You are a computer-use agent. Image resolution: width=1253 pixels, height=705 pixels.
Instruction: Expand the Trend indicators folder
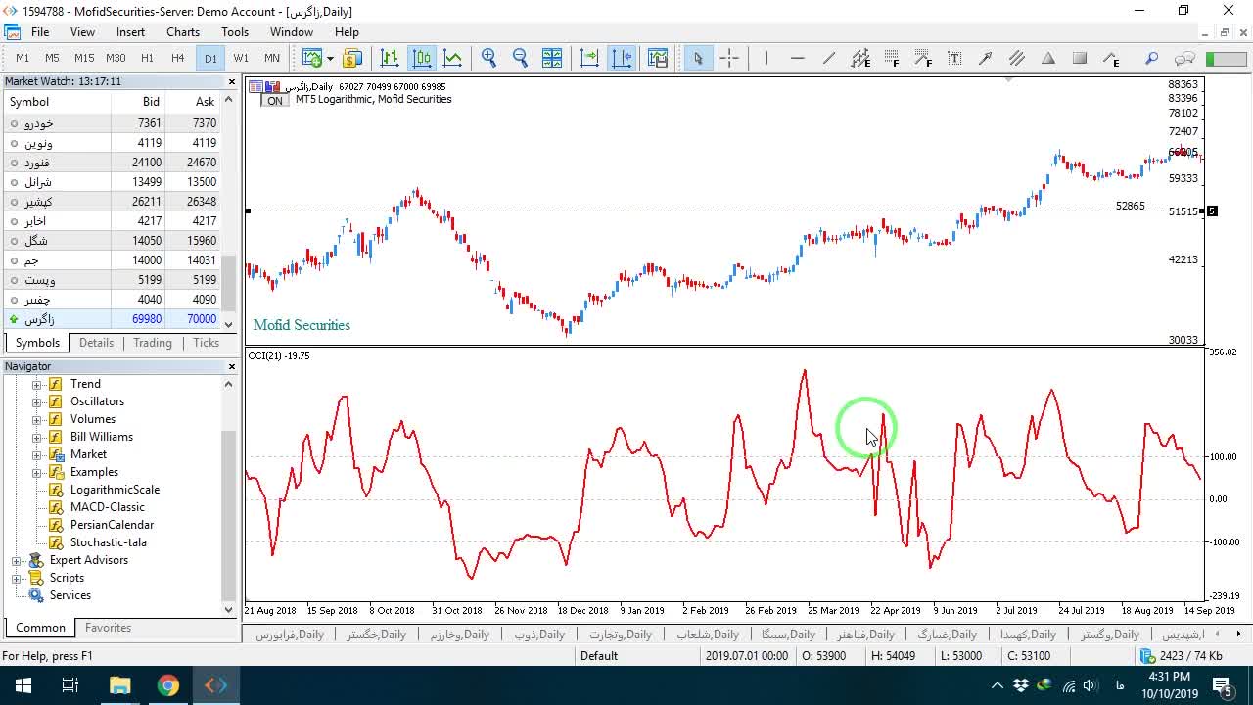tap(37, 384)
